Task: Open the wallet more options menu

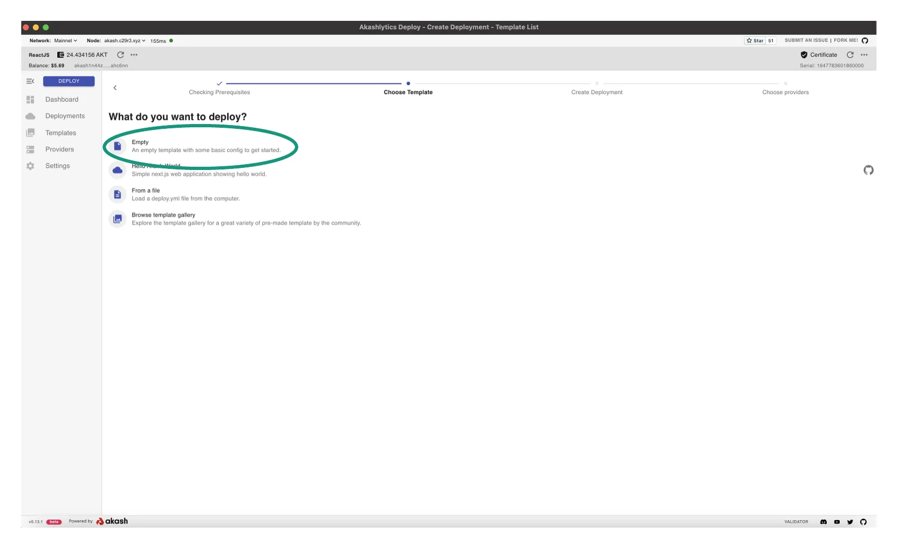Action: click(134, 55)
